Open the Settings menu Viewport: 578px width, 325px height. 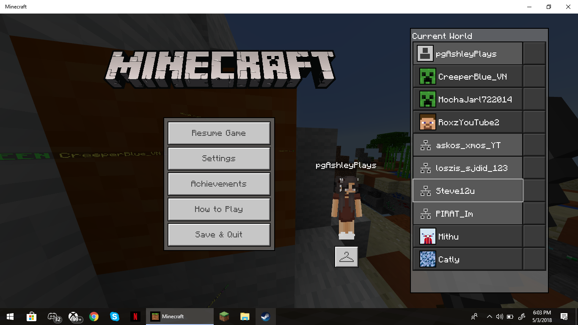219,159
